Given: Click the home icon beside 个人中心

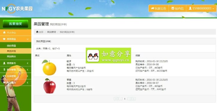Looking at the screenshot, I should click(4, 33).
